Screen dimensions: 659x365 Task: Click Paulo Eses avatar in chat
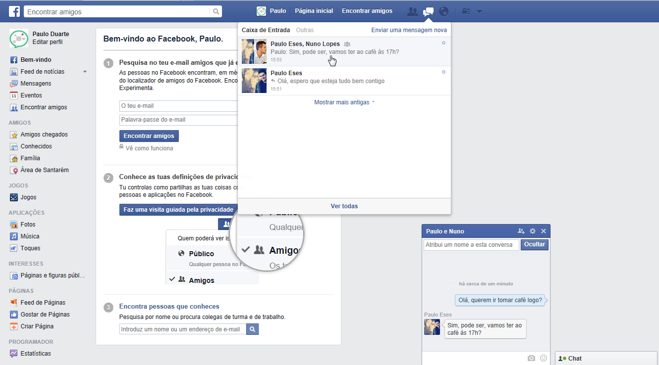[432, 327]
